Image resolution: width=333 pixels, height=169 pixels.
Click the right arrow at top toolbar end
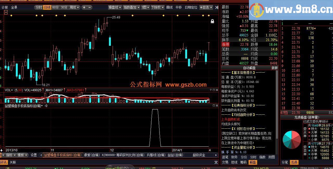coord(217,7)
